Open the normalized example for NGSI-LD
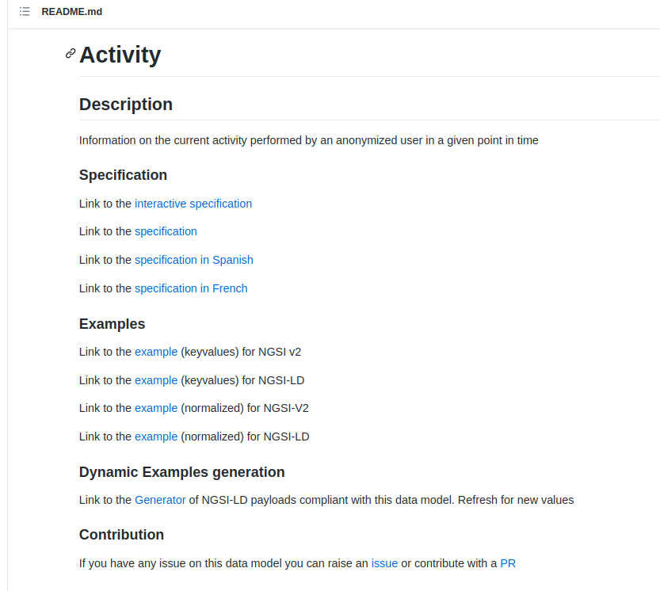The image size is (660, 591). (156, 437)
